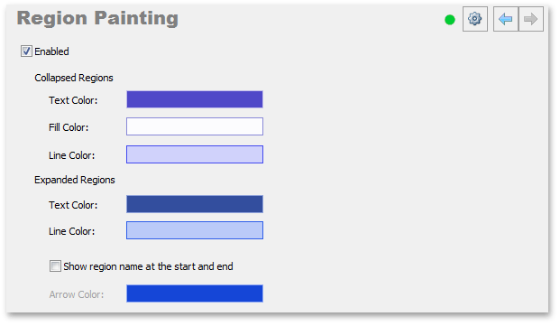Screen dimensions: 560x326
Task: Go back with the blue left arrow
Action: 506,19
